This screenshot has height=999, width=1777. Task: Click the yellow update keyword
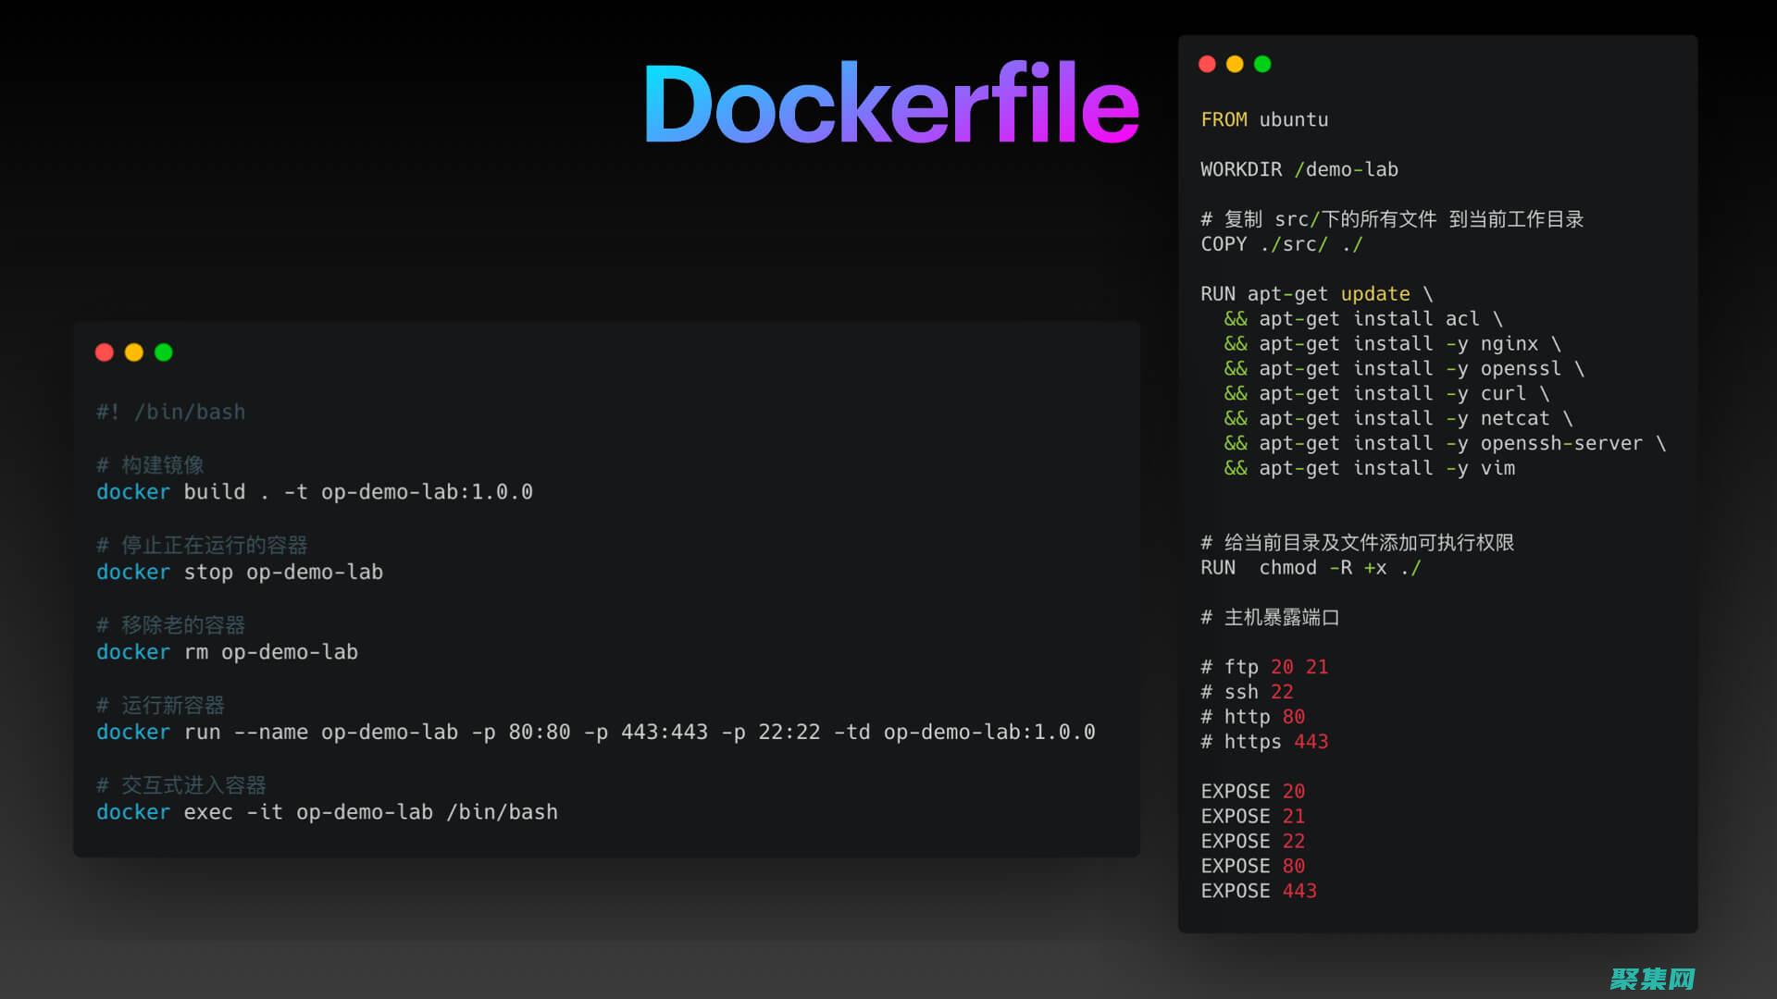coord(1374,294)
